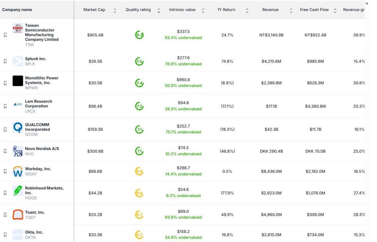
Task: Bookmark the Toast, Inc. row
Action: tap(5, 215)
